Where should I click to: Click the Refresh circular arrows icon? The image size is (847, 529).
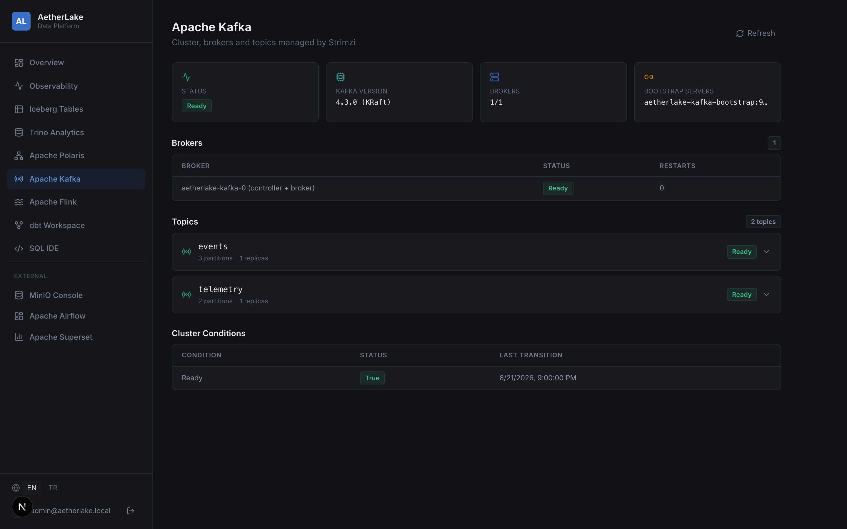click(x=740, y=34)
